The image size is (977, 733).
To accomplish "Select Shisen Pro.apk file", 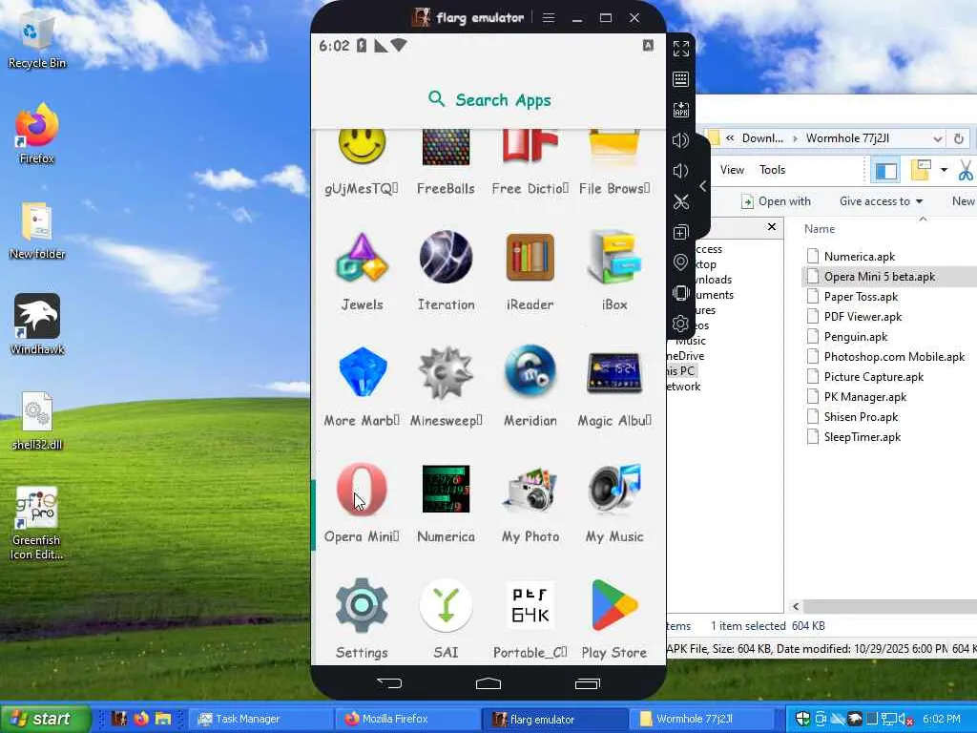I will click(x=861, y=417).
